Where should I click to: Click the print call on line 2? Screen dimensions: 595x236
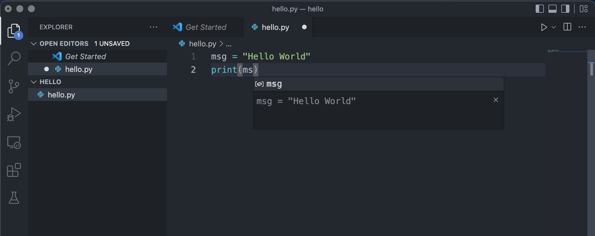coord(224,70)
